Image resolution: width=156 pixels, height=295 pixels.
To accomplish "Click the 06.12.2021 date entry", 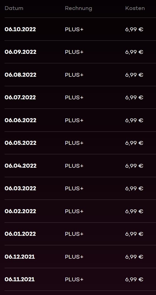I will [x=20, y=257].
